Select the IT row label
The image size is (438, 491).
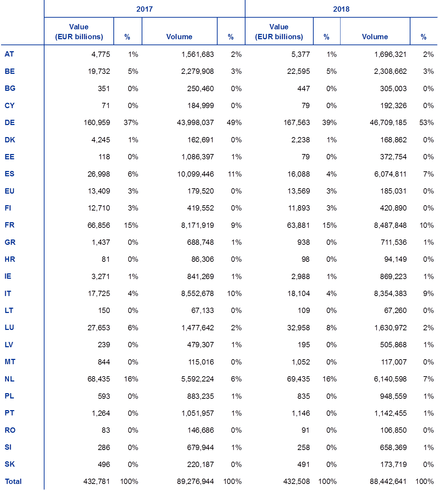point(8,294)
